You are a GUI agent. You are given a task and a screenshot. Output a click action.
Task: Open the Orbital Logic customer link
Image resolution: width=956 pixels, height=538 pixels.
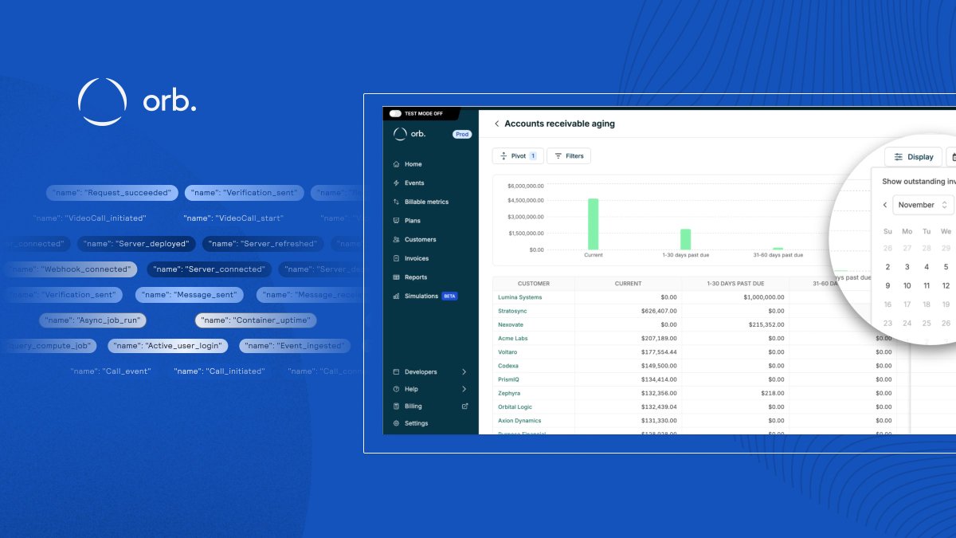click(x=515, y=406)
